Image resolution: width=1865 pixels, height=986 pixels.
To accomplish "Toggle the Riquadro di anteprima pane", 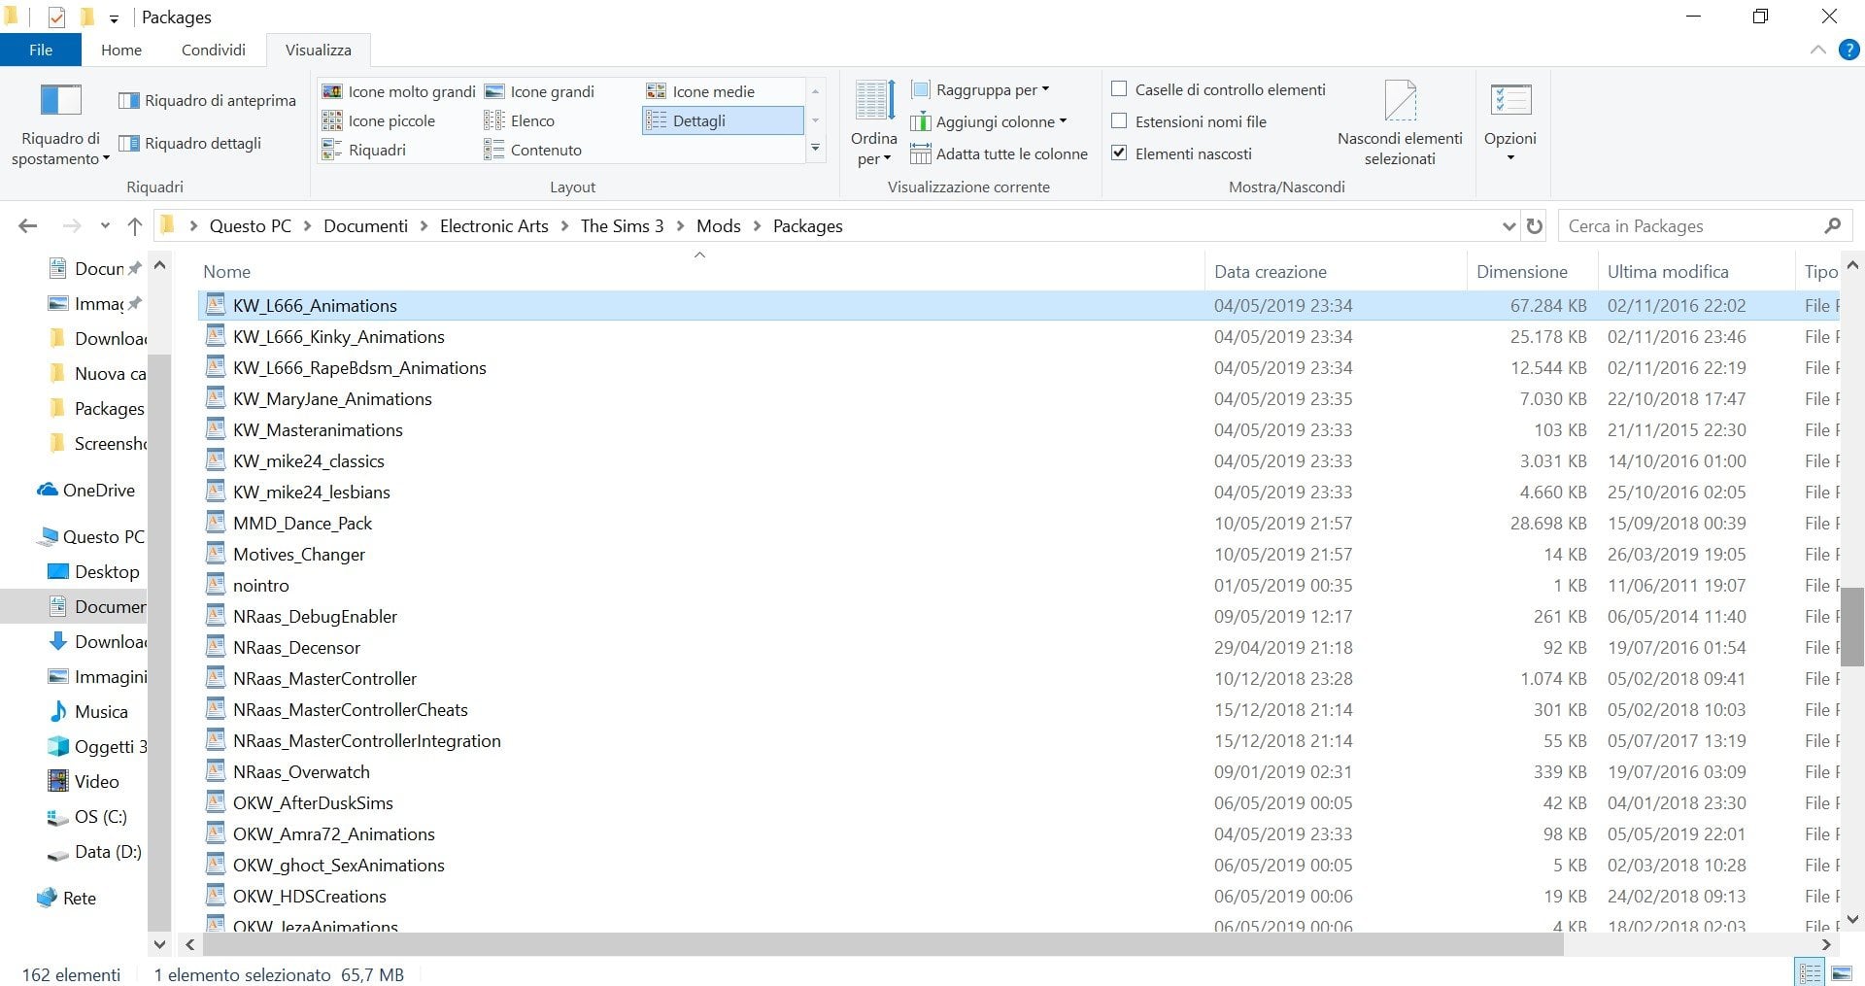I will tap(207, 100).
